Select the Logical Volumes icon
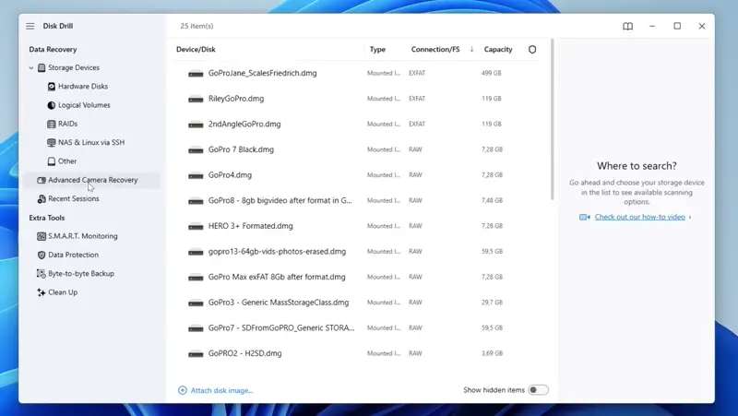738x416 pixels. (51, 105)
